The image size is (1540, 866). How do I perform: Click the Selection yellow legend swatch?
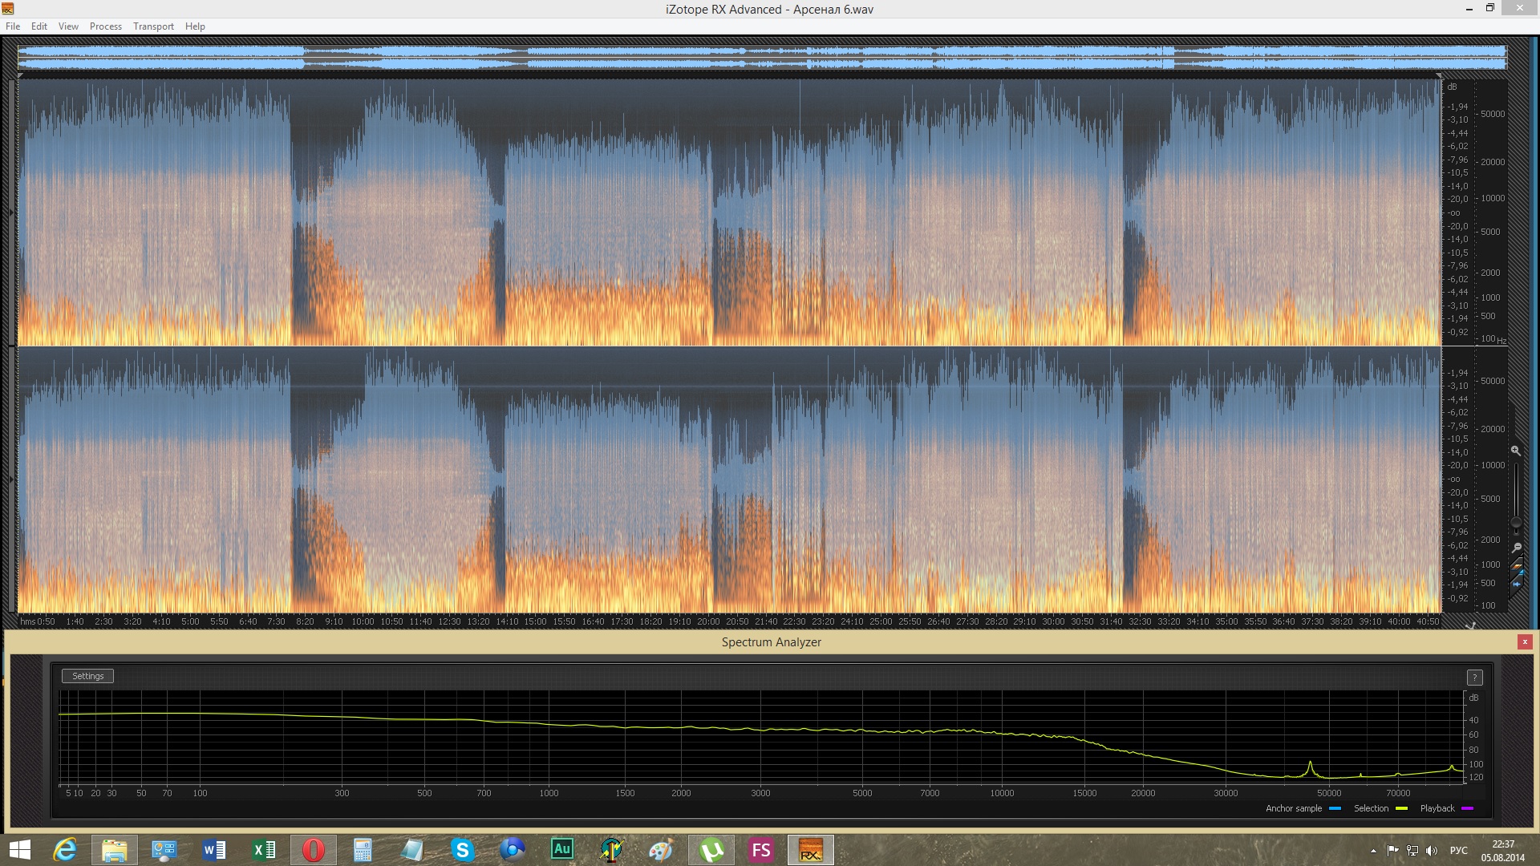[1401, 808]
